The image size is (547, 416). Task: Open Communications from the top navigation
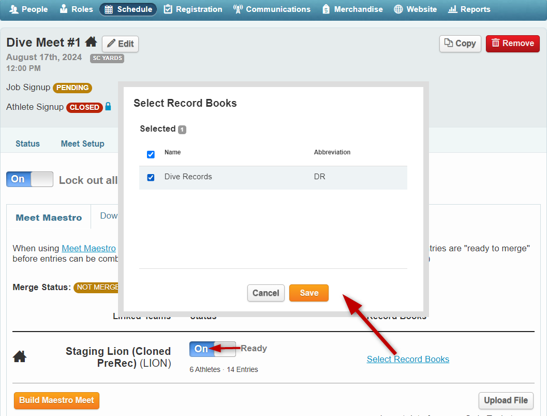click(x=272, y=9)
